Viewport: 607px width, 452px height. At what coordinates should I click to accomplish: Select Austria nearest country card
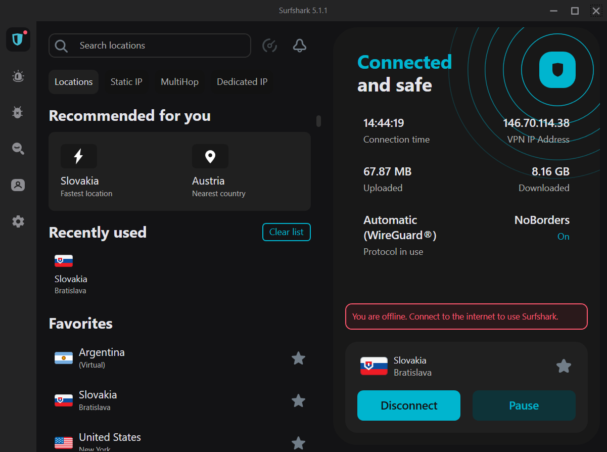(218, 172)
